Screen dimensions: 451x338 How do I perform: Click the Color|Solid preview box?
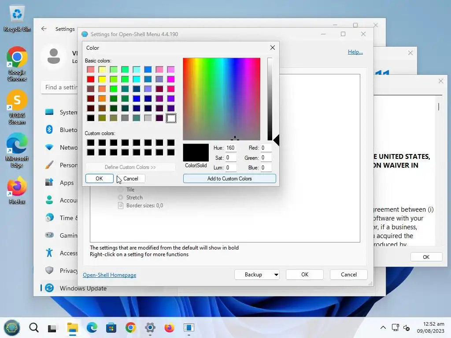196,153
